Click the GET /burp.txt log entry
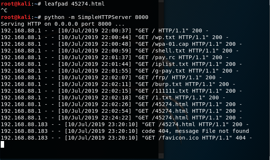Viewport: 270px width, 160px height. (x=118, y=84)
